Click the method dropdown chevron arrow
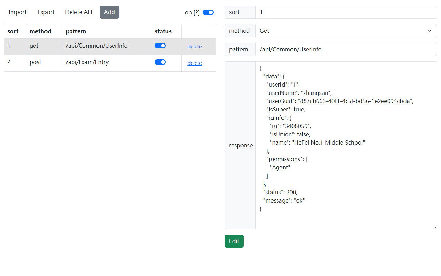This screenshot has width=441, height=276. 430,31
